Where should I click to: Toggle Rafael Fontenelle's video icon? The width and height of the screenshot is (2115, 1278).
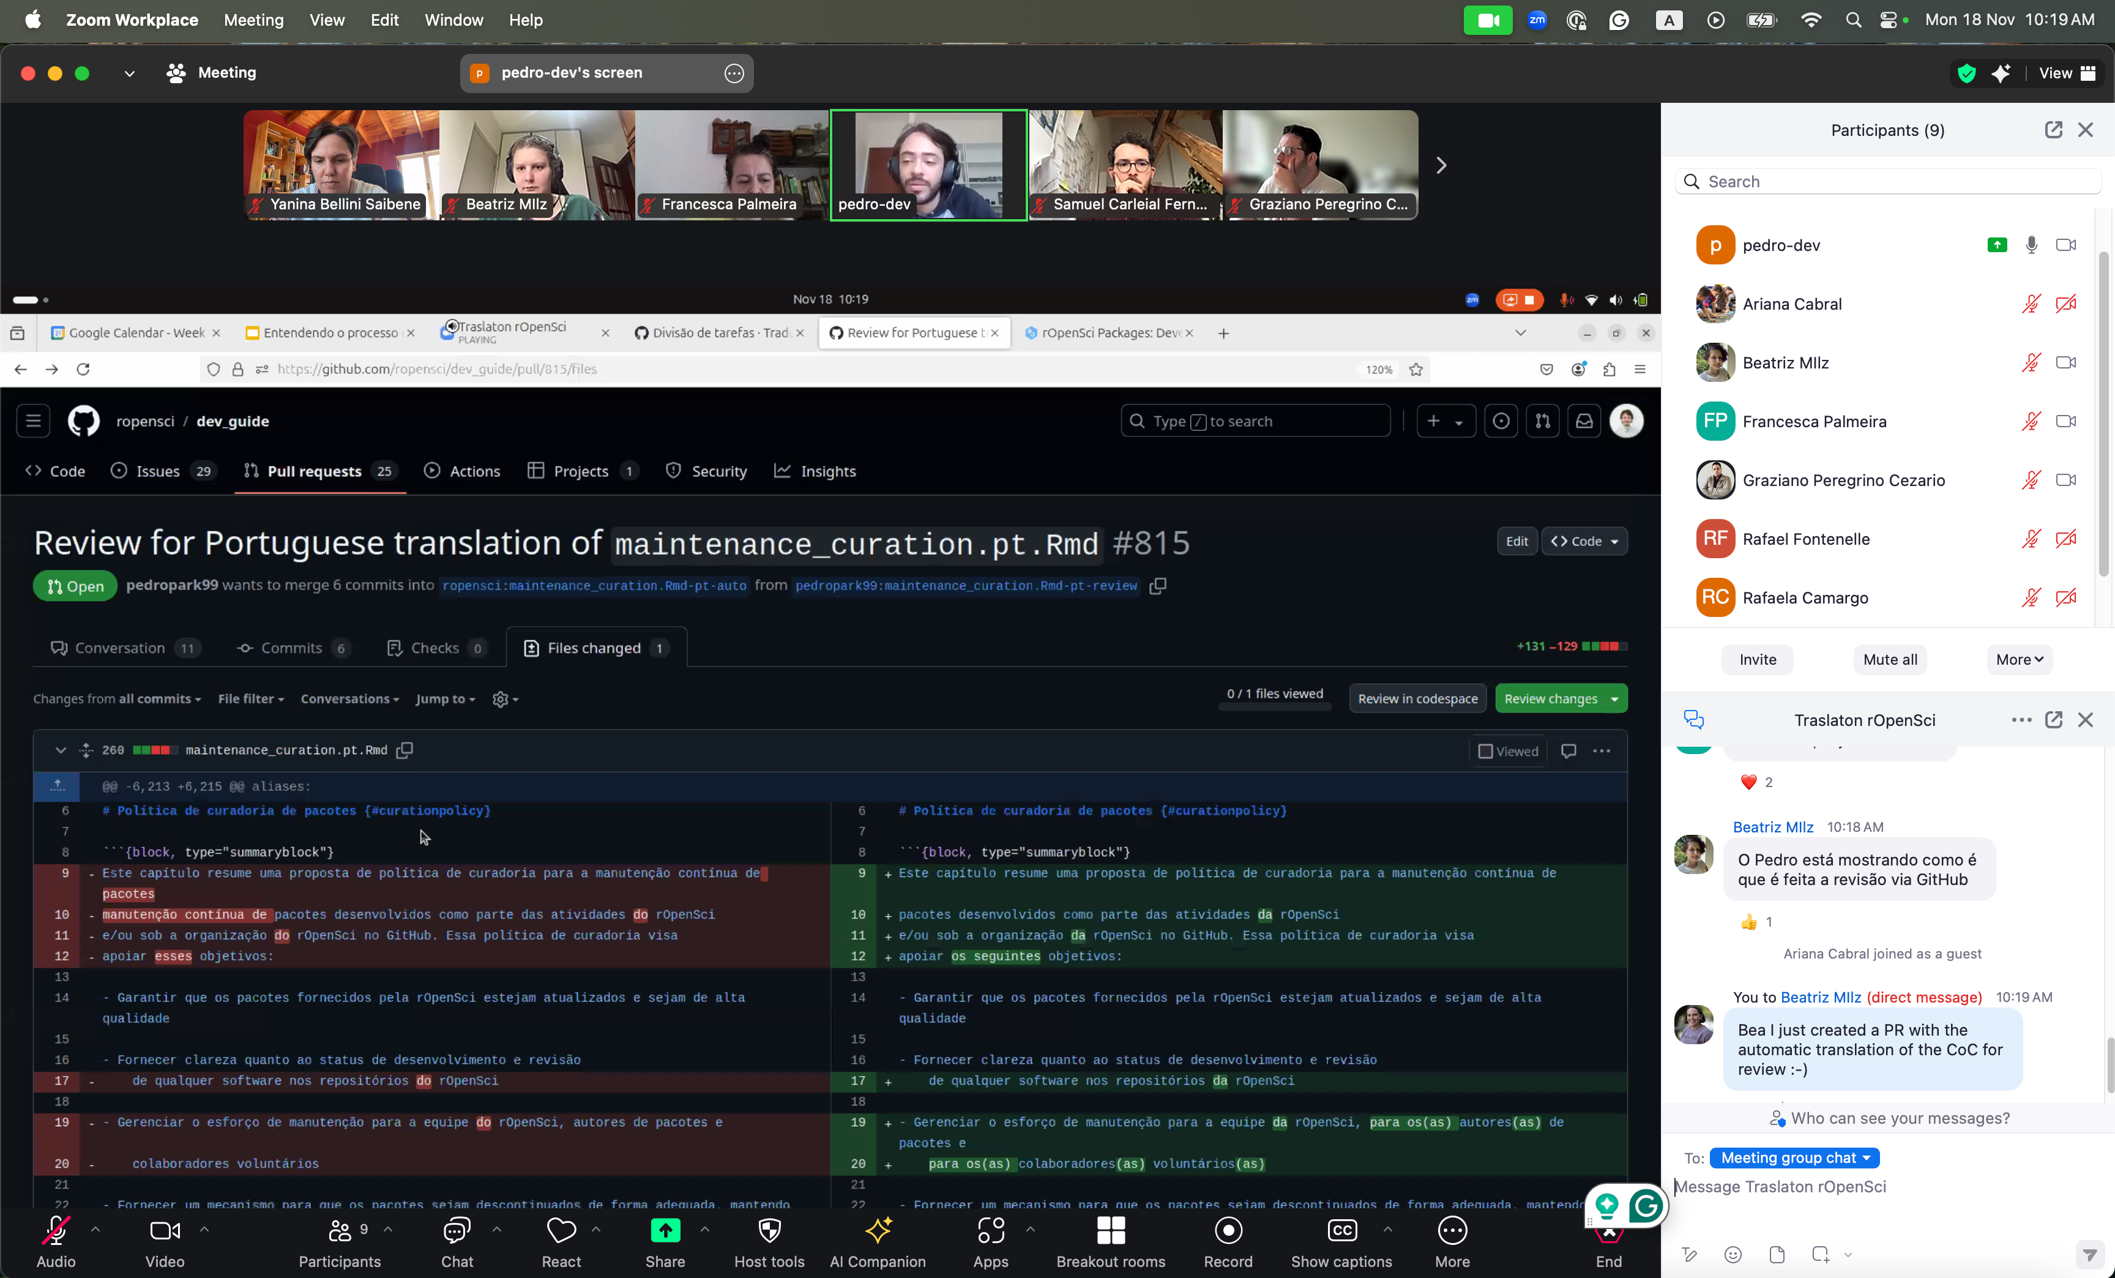[2066, 539]
